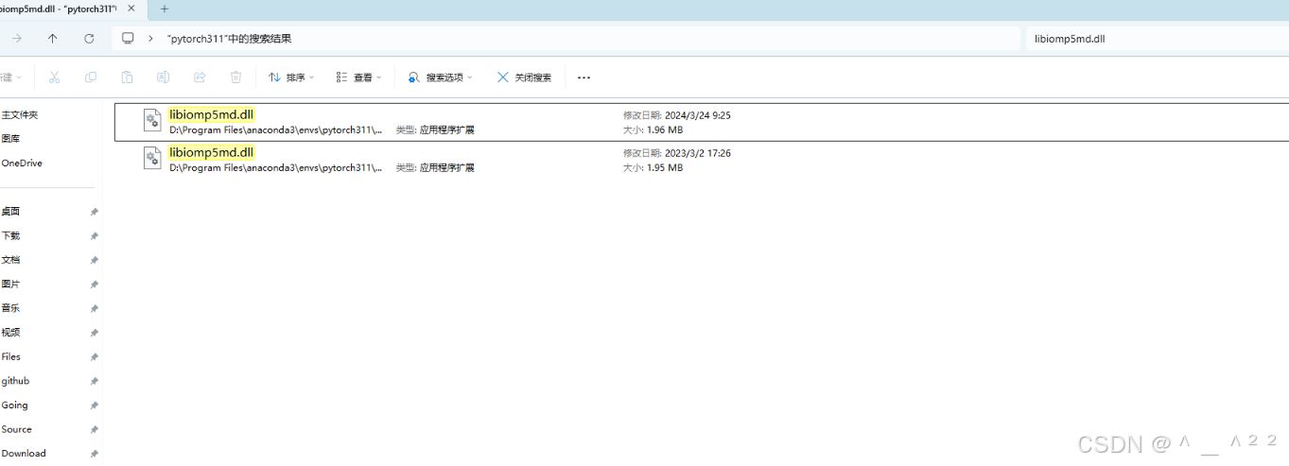Expand the address bar path chevron
Viewport: 1289px width, 466px height.
point(150,39)
